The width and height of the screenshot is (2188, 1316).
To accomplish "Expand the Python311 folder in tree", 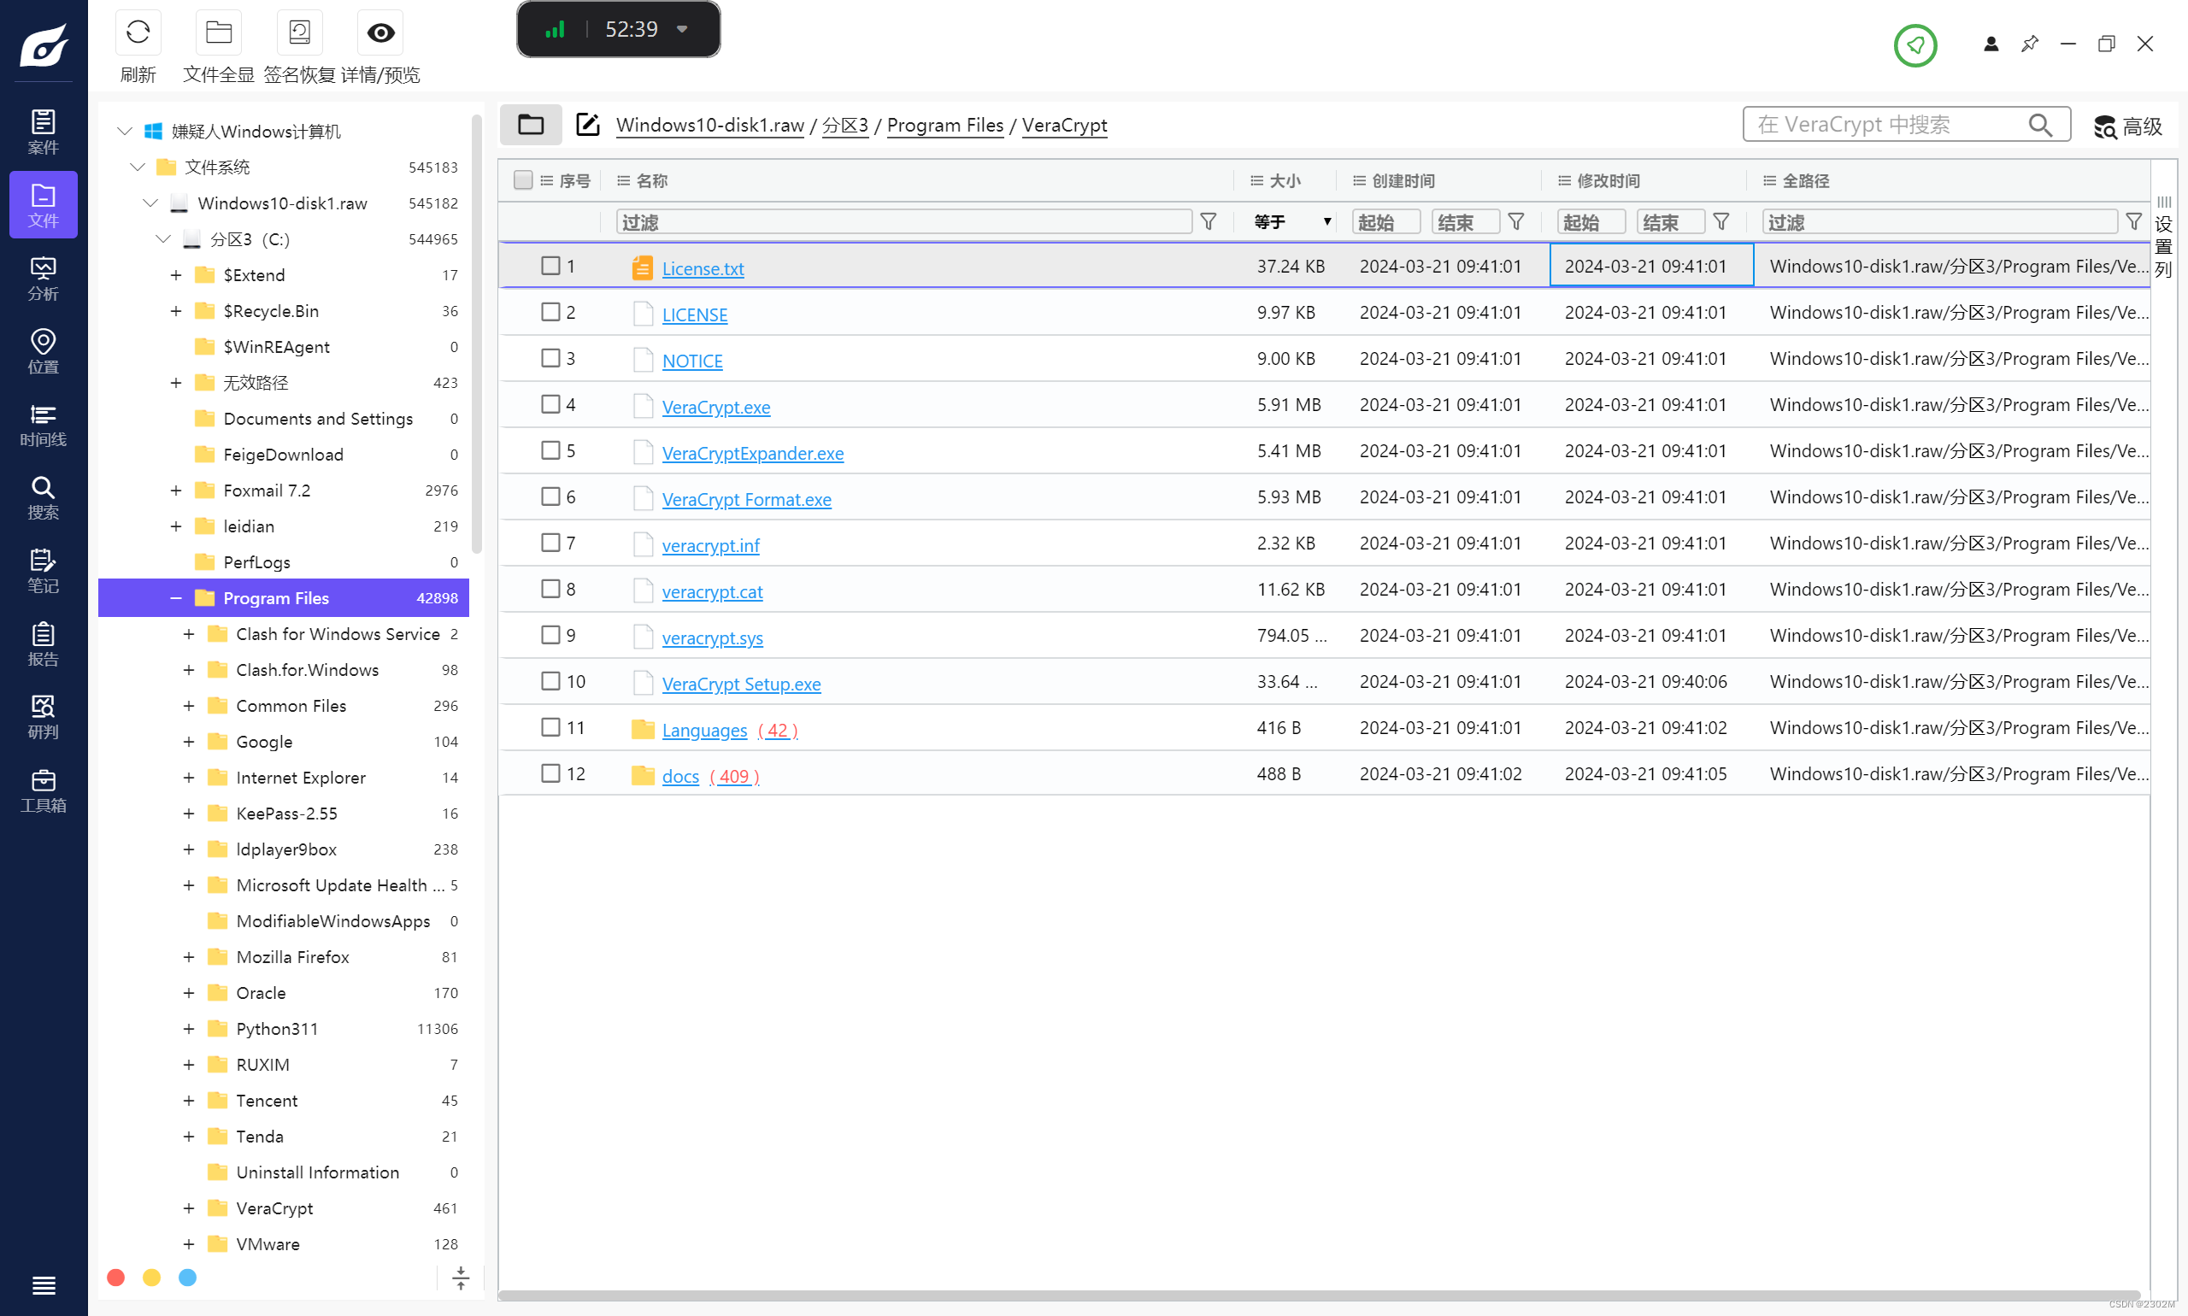I will (x=189, y=1029).
